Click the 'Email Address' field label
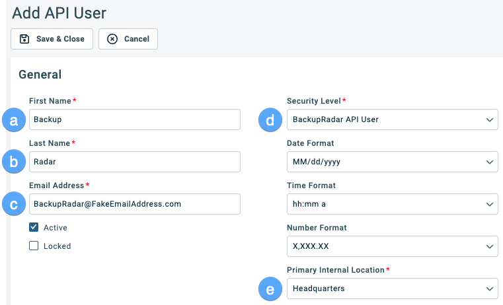This screenshot has width=503, height=305. (56, 186)
